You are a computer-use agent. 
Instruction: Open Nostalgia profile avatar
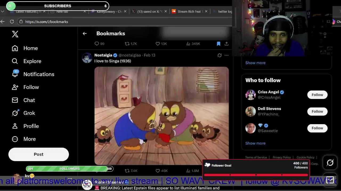(87, 58)
